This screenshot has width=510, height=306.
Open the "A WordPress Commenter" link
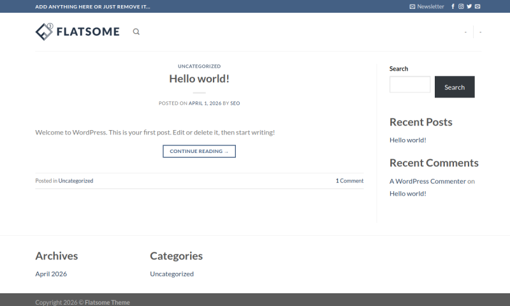pyautogui.click(x=427, y=181)
